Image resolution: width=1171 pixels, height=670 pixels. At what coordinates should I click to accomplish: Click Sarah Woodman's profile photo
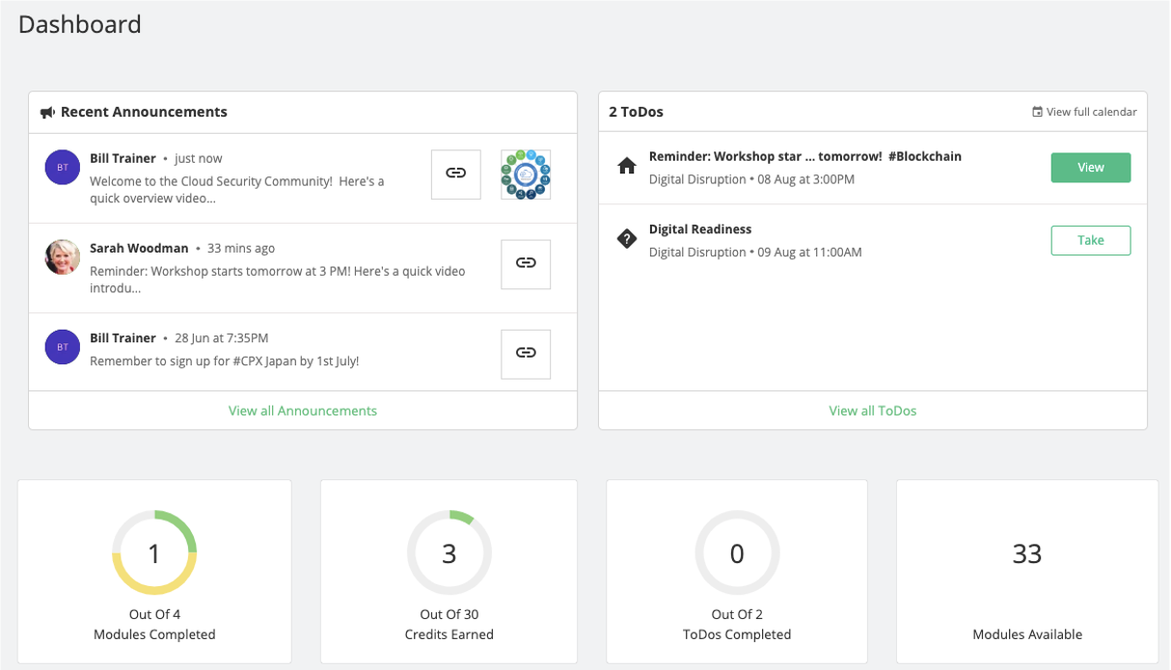[63, 257]
